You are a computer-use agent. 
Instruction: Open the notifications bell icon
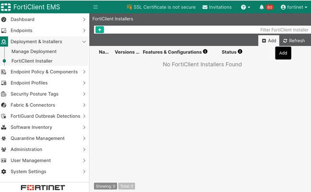(262, 7)
